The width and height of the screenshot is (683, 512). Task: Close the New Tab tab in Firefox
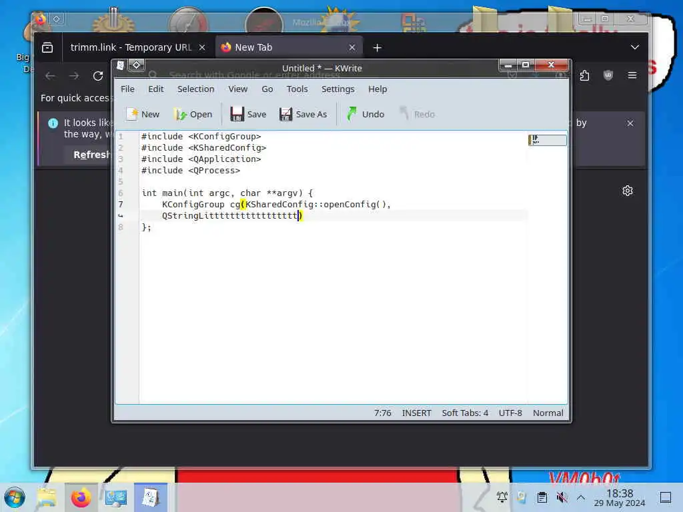click(352, 47)
